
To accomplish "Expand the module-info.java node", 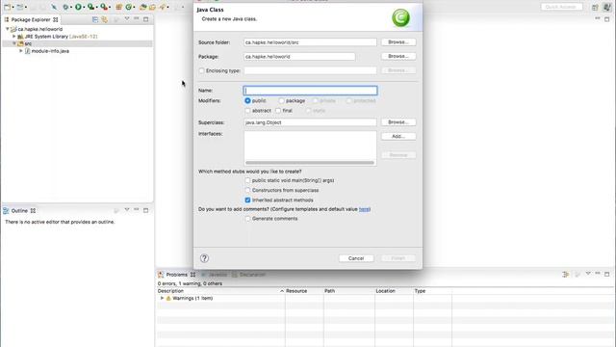I will click(x=21, y=51).
